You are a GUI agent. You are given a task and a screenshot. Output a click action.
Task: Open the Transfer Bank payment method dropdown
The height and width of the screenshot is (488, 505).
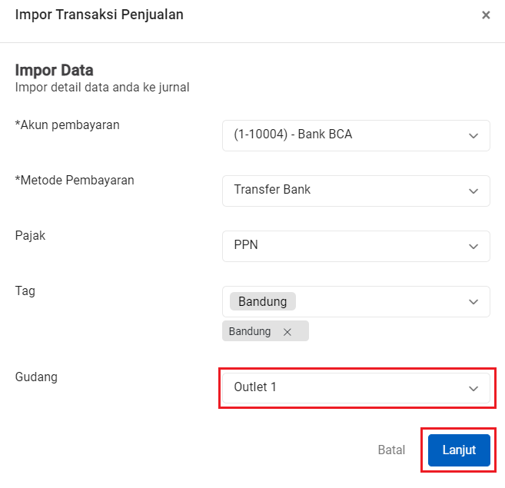(346, 191)
